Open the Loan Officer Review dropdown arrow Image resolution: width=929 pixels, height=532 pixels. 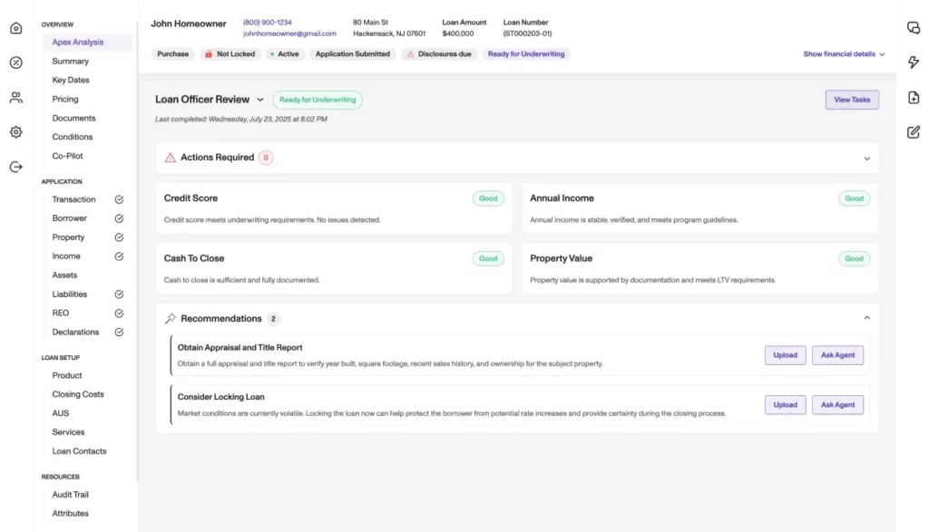[260, 100]
